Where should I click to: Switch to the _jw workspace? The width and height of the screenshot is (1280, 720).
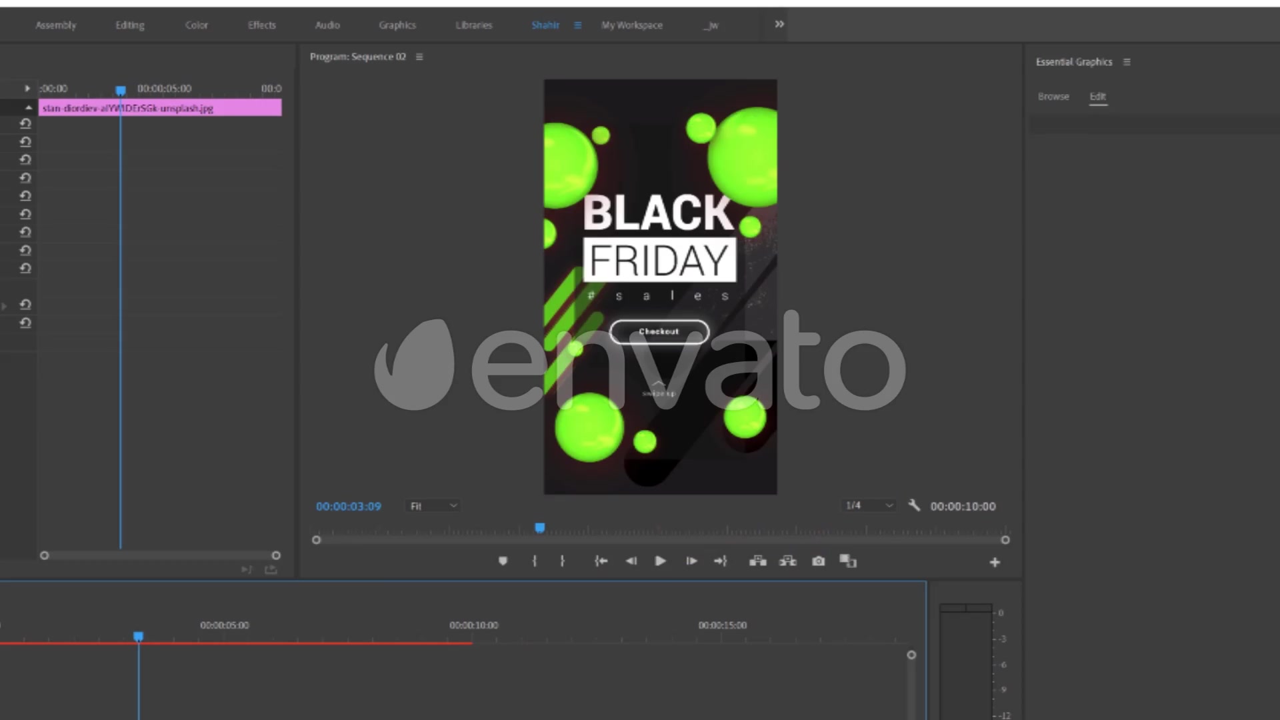click(x=711, y=25)
